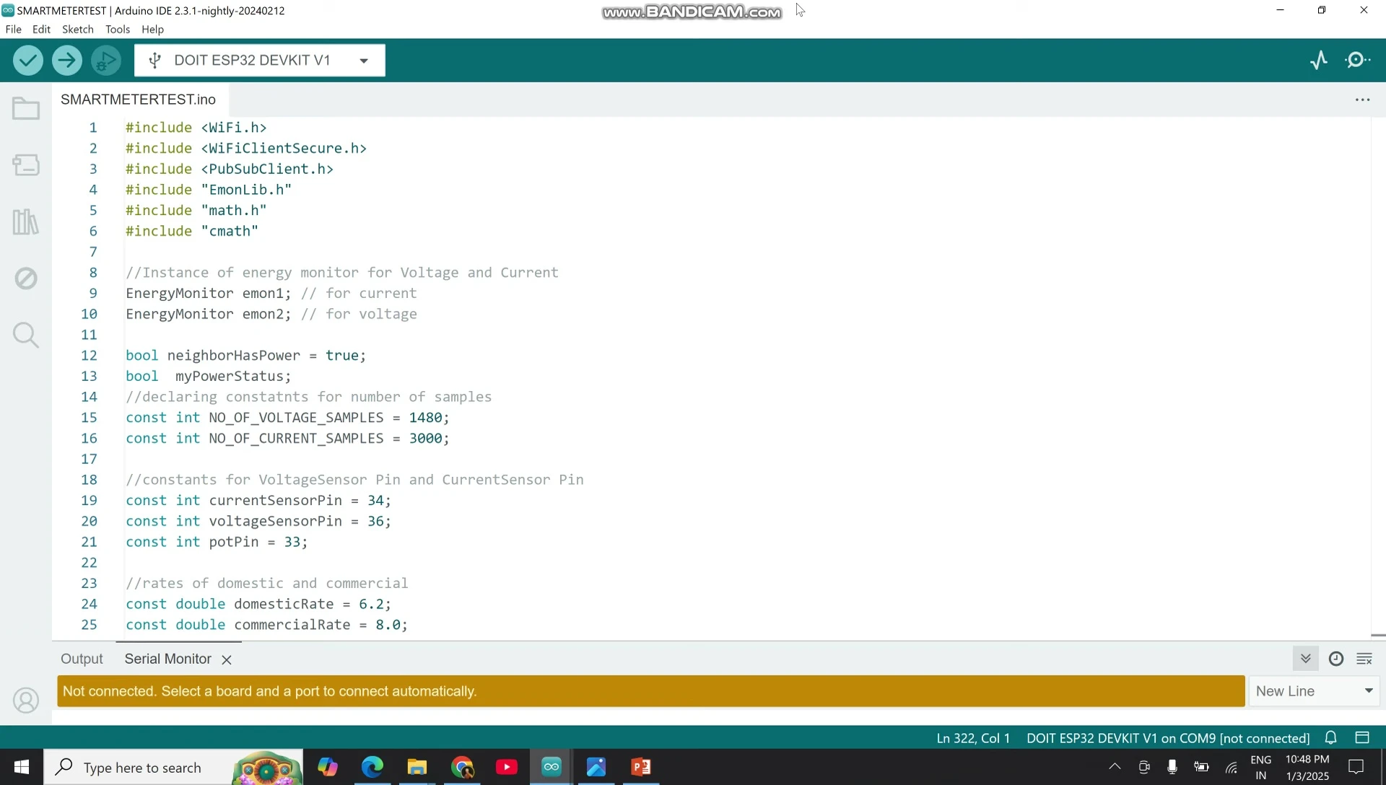Click the Windows Start button
This screenshot has width=1386, height=785.
pyautogui.click(x=22, y=767)
